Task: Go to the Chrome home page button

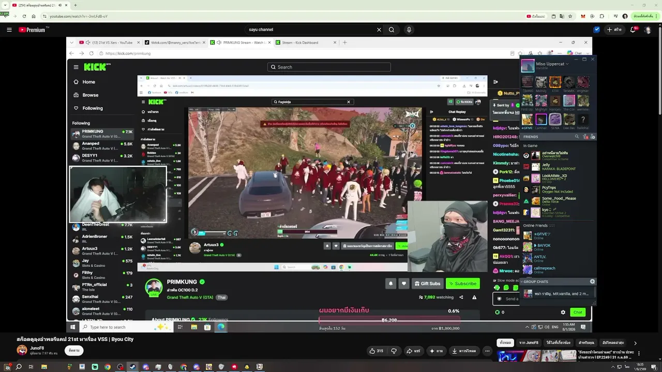Action: coord(34,17)
